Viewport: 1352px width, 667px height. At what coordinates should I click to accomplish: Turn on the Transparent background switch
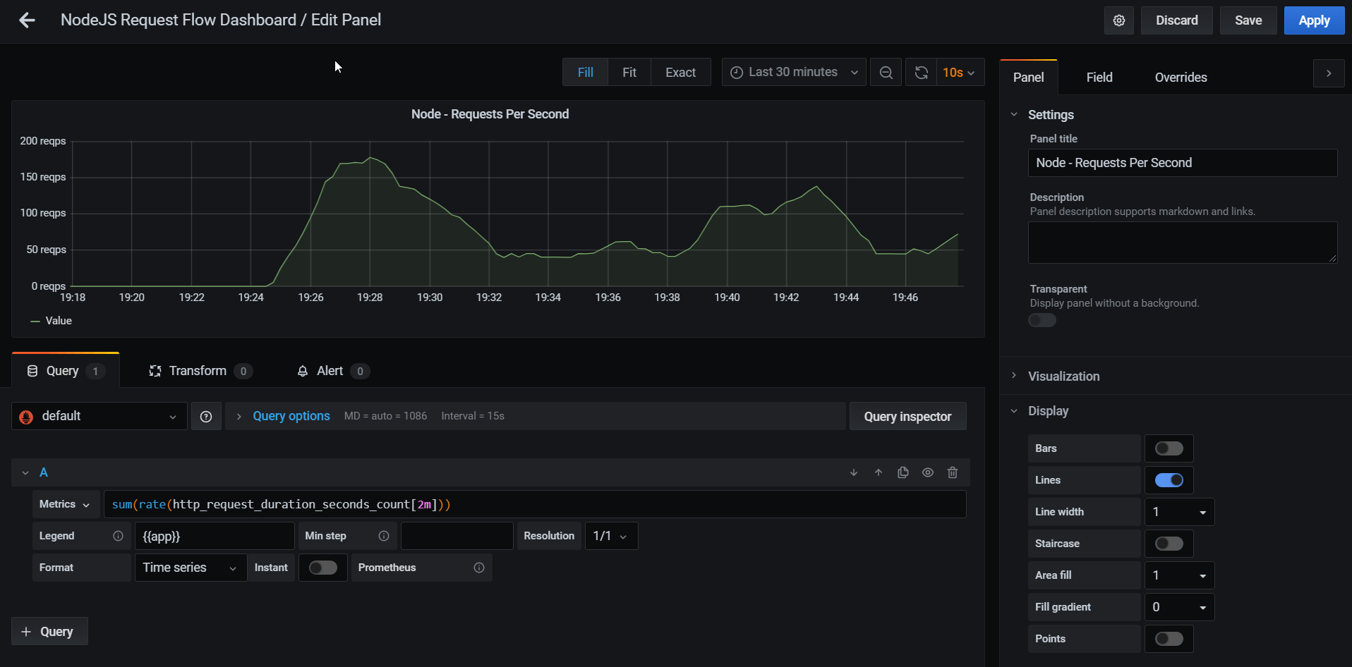coord(1042,320)
